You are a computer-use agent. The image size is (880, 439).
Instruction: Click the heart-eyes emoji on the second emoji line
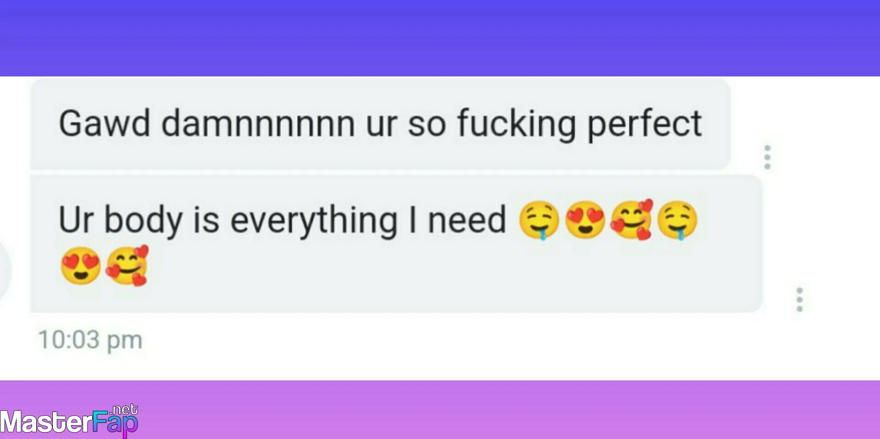tap(81, 266)
